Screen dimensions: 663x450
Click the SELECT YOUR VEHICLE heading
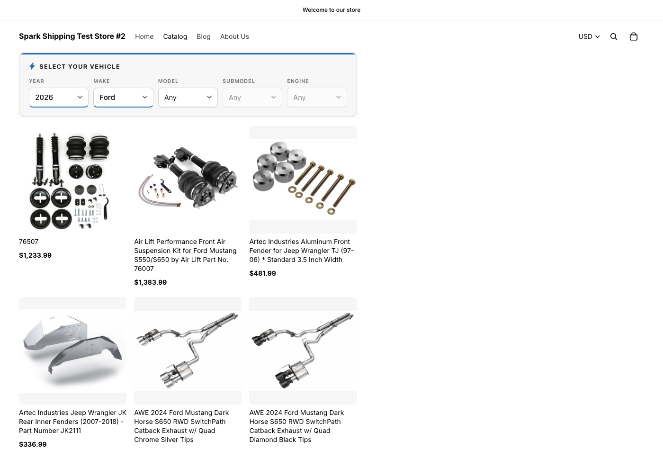(80, 67)
